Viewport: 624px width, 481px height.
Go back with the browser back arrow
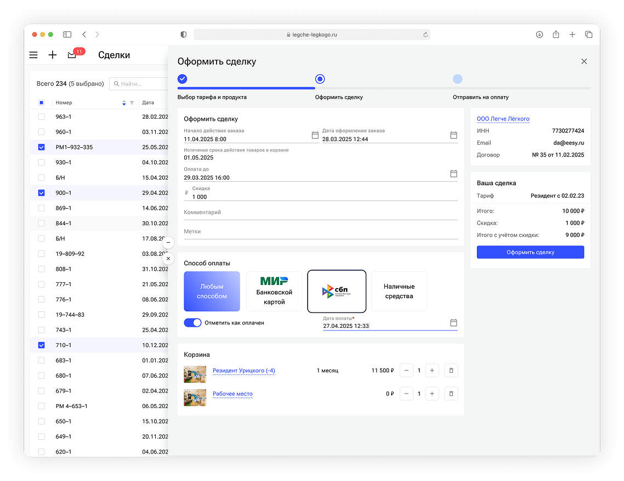coord(84,35)
